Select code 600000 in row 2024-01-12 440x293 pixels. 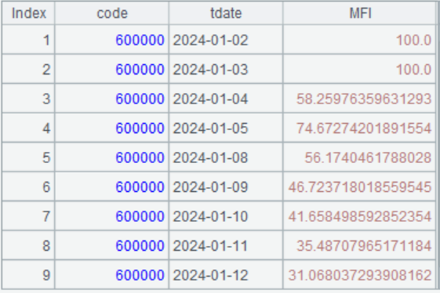112,275
